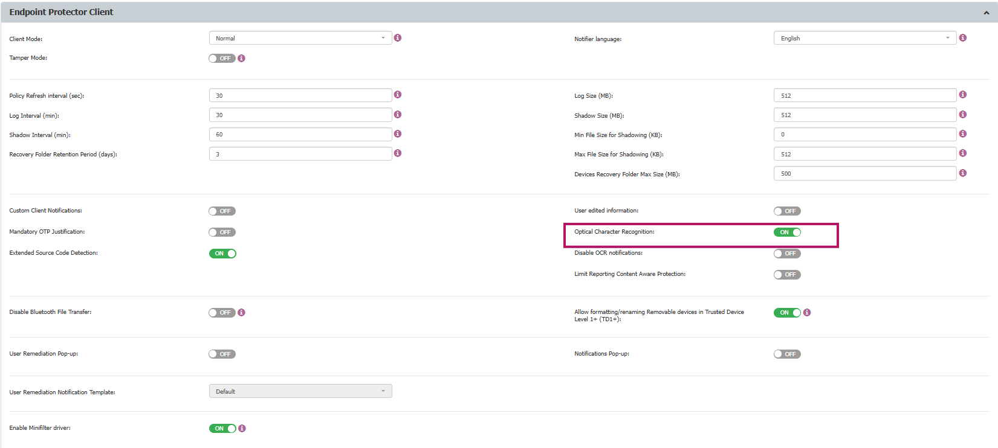Show info for Shadow Interval field
Image resolution: width=998 pixels, height=448 pixels.
[398, 134]
